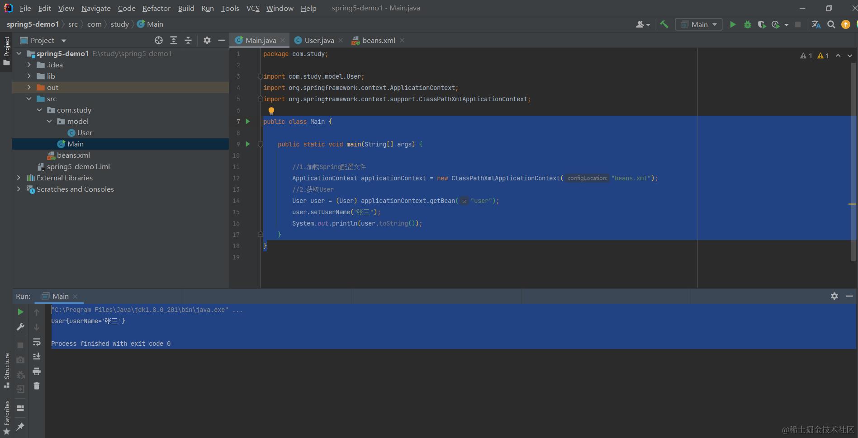Viewport: 858px width, 438px height.
Task: Expand the out folder
Action: pos(29,87)
